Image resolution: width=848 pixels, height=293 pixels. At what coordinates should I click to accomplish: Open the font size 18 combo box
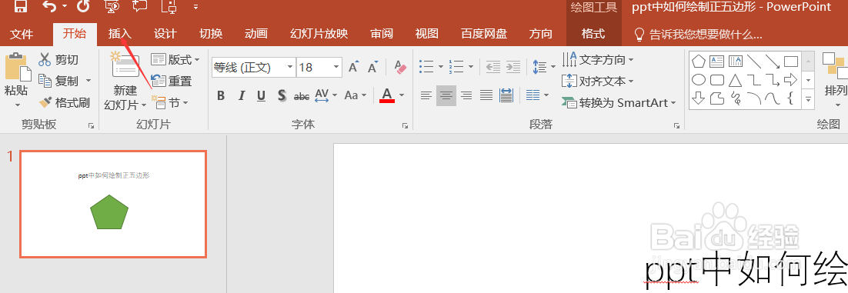click(x=319, y=68)
